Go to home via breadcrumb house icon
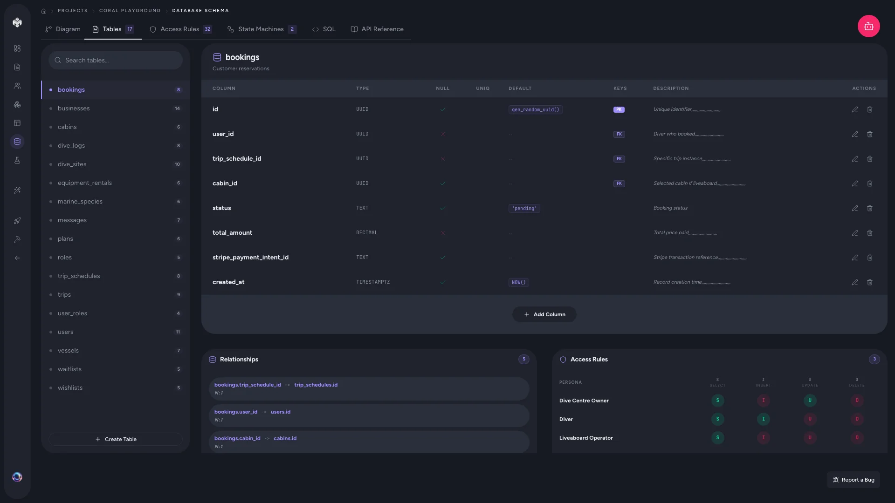This screenshot has width=895, height=503. pos(44,11)
